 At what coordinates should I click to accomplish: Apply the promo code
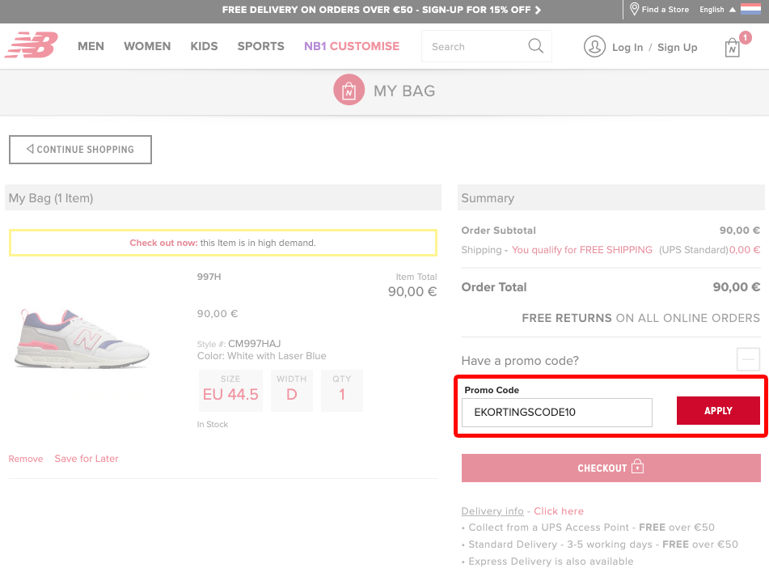tap(718, 411)
